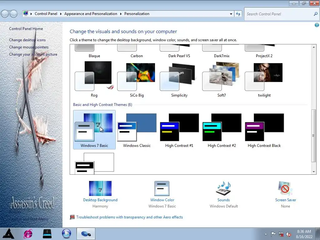320x240 pixels.
Task: Select the Blaque theme
Action: tap(94, 51)
